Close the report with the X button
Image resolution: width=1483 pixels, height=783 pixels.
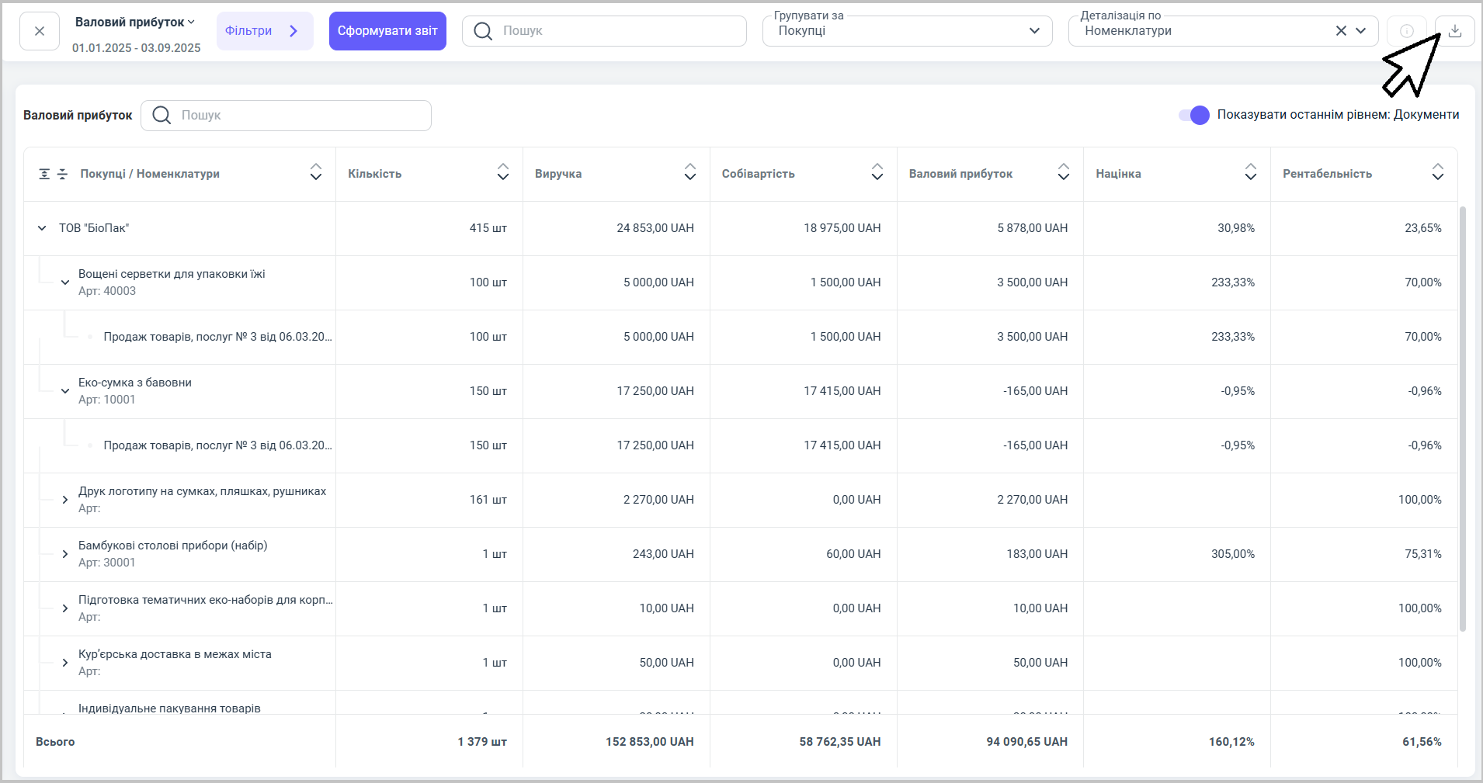[x=40, y=31]
